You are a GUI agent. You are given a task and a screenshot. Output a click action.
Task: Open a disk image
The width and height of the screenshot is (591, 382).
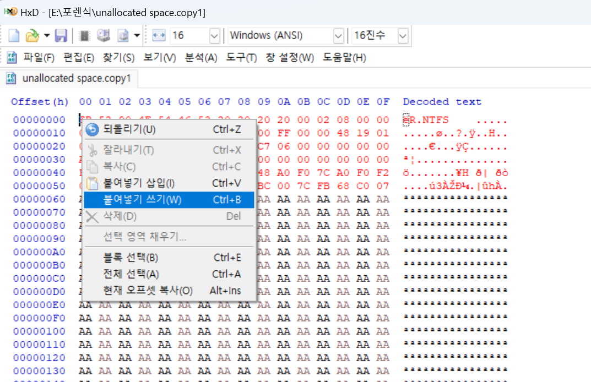(122, 36)
